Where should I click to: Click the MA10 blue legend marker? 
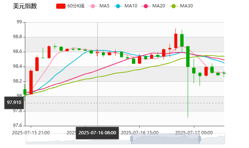(x=119, y=6)
